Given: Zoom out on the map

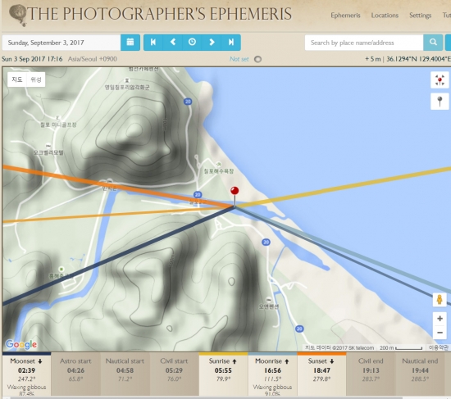Looking at the screenshot, I should pos(440,333).
